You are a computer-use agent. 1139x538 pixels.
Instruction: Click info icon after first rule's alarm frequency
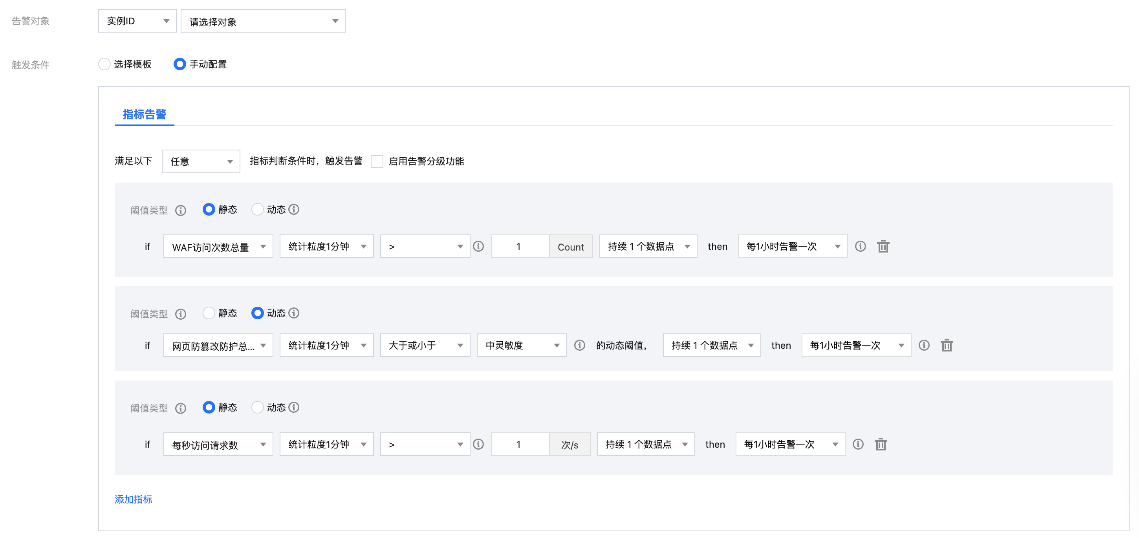tap(861, 246)
